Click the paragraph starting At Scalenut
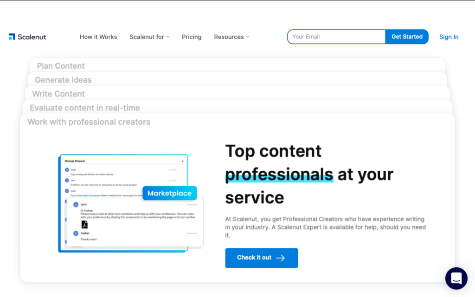The width and height of the screenshot is (475, 297). (325, 227)
